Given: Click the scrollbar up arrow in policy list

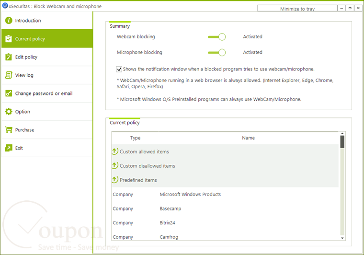Looking at the screenshot, I should pyautogui.click(x=342, y=134).
